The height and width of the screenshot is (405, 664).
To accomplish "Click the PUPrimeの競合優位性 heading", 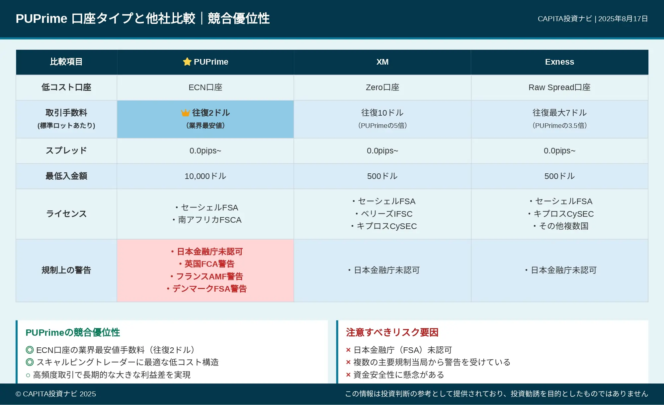I will click(73, 333).
